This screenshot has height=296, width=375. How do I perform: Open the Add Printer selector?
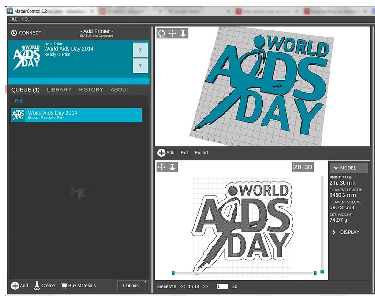point(97,33)
